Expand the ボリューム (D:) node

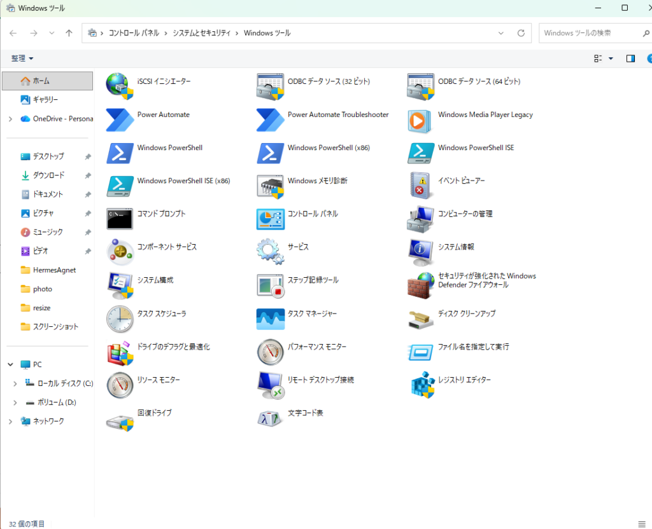pyautogui.click(x=15, y=402)
